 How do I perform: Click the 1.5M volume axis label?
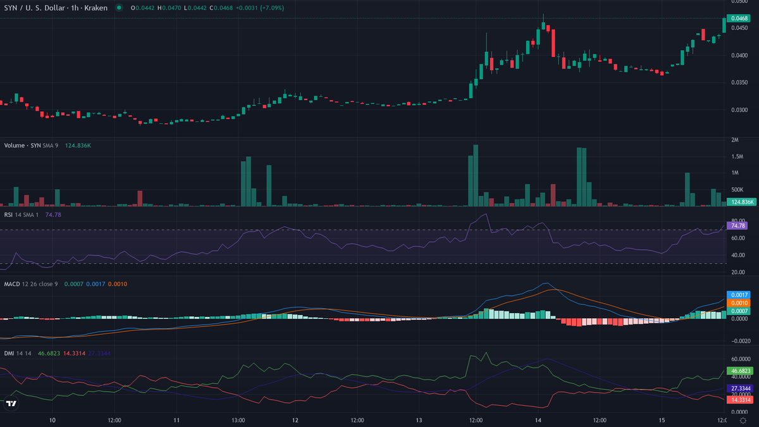click(737, 156)
